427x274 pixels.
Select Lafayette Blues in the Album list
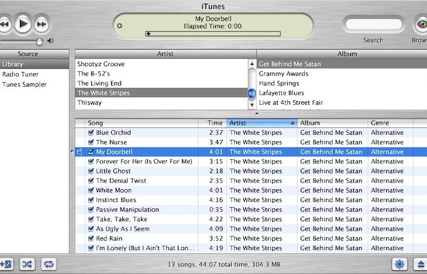[342, 93]
